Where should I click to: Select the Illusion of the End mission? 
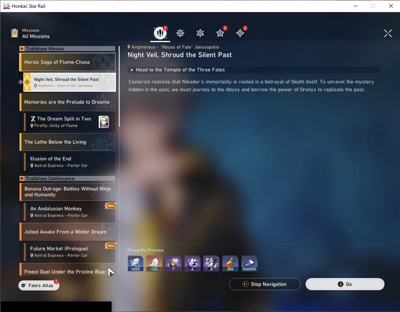pos(69,161)
